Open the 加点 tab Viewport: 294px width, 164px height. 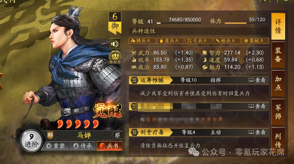(278, 84)
